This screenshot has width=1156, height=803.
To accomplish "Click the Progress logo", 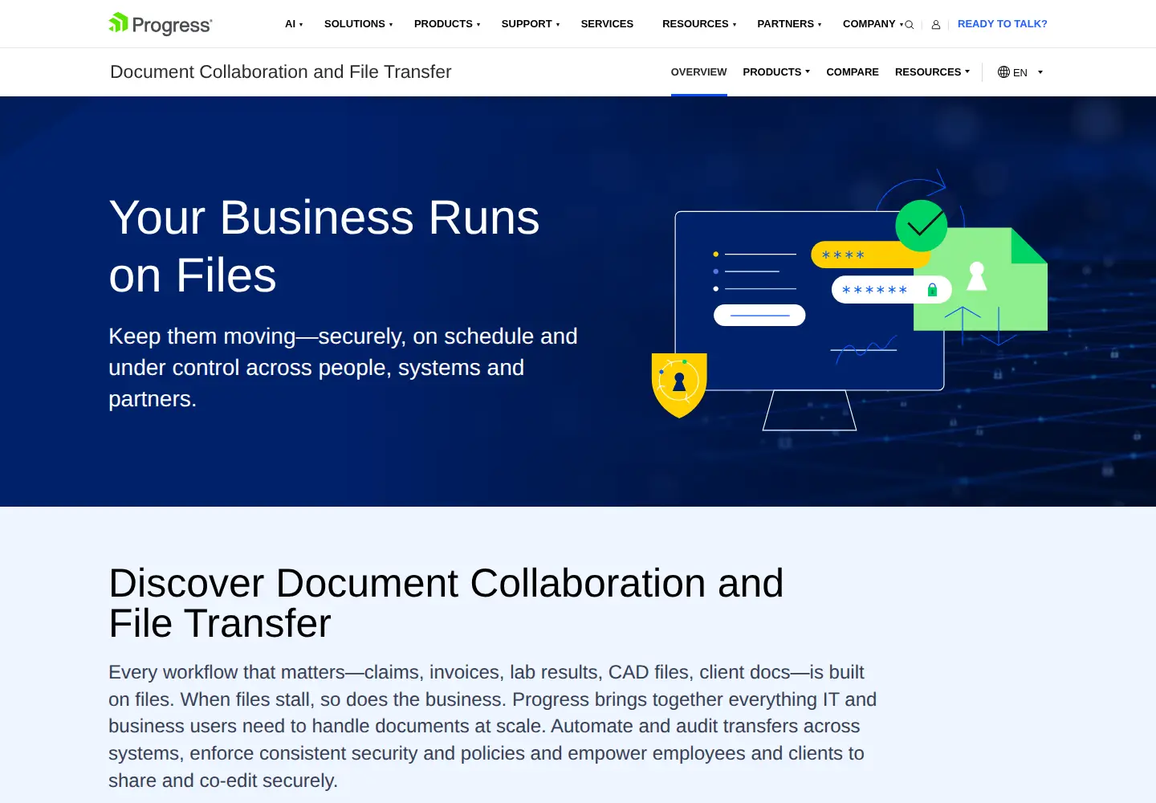I will (x=161, y=24).
